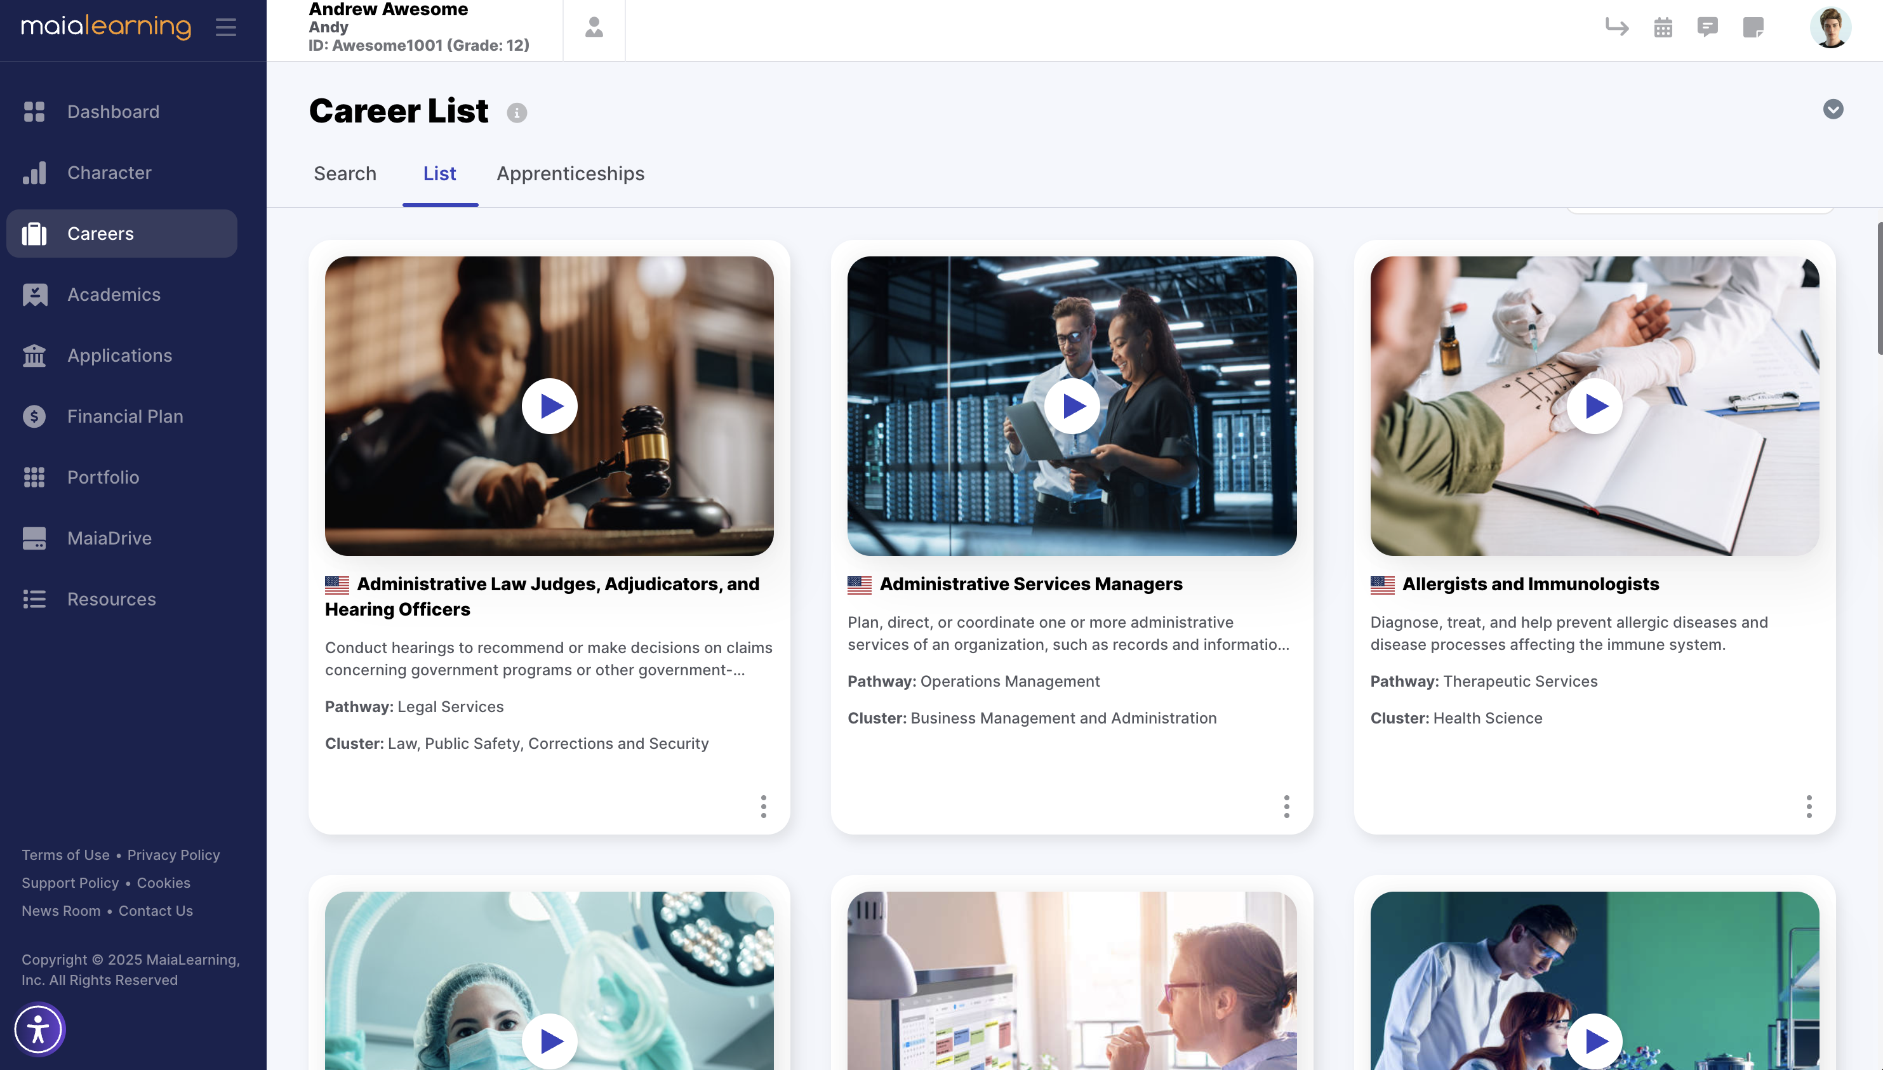Play the Administrative Services Managers video
The height and width of the screenshot is (1070, 1883).
pos(1072,406)
